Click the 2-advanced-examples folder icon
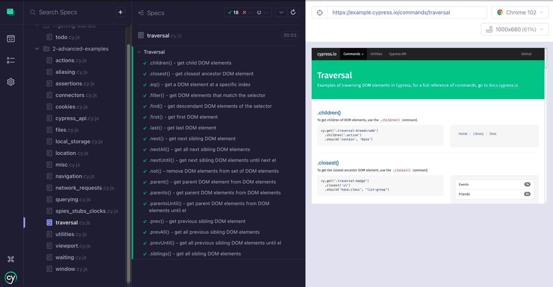This screenshot has width=553, height=287. [x=46, y=49]
